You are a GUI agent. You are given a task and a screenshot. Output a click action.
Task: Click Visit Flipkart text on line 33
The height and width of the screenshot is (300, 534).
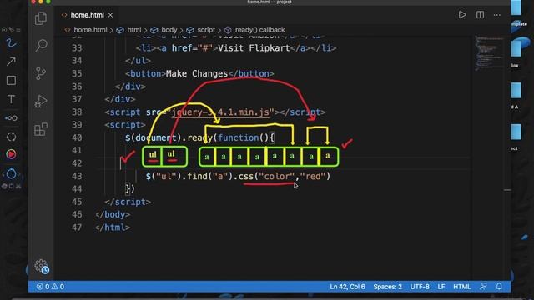[254, 48]
